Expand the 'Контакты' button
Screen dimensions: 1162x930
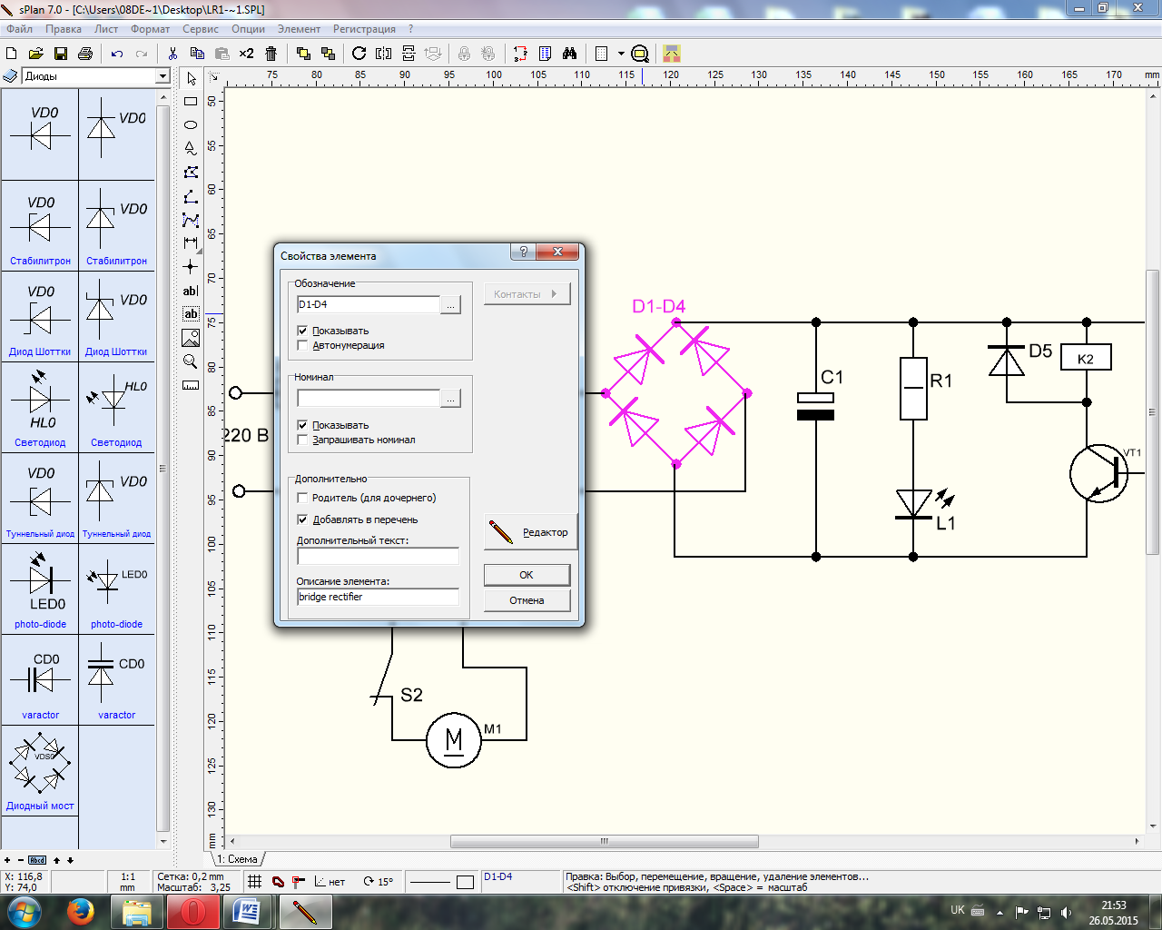click(x=527, y=294)
